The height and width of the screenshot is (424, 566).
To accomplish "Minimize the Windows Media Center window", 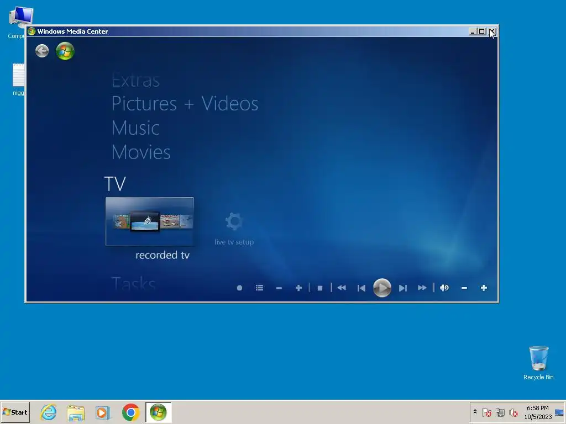I will pos(473,31).
